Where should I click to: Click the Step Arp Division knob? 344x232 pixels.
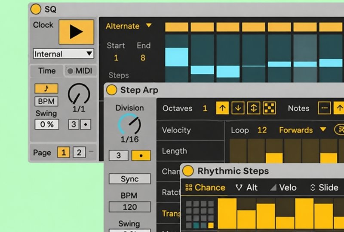click(129, 124)
